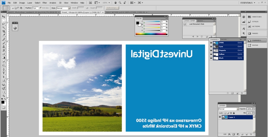
Task: Open the Actions panel button
Action: [x=257, y=27]
